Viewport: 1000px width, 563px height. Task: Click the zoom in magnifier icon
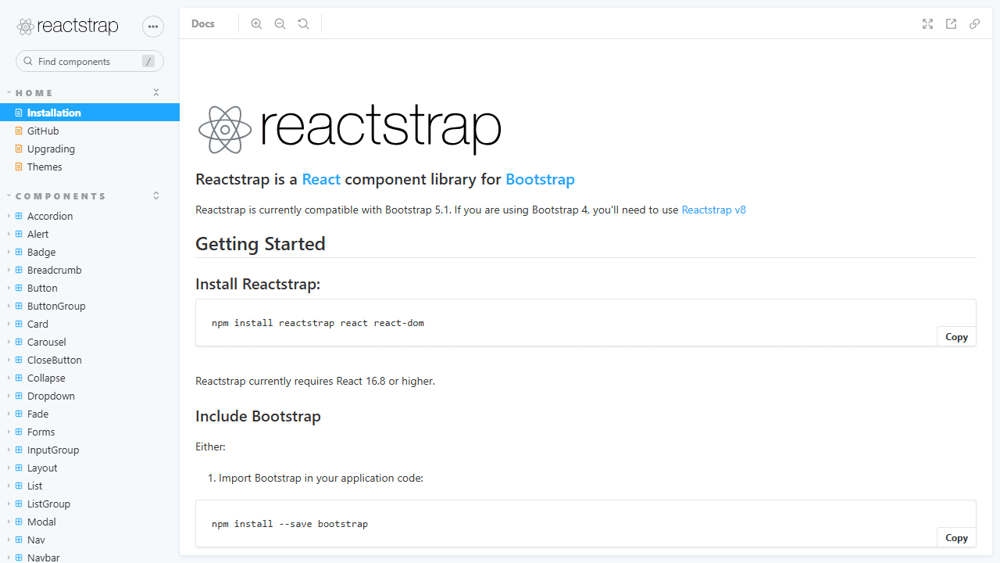click(x=256, y=24)
